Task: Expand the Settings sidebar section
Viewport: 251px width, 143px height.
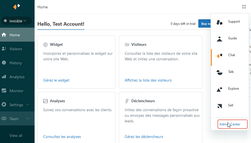Action: click(28, 105)
